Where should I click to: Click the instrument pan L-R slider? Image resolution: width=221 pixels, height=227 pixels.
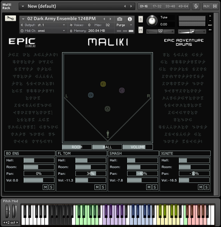160,31
